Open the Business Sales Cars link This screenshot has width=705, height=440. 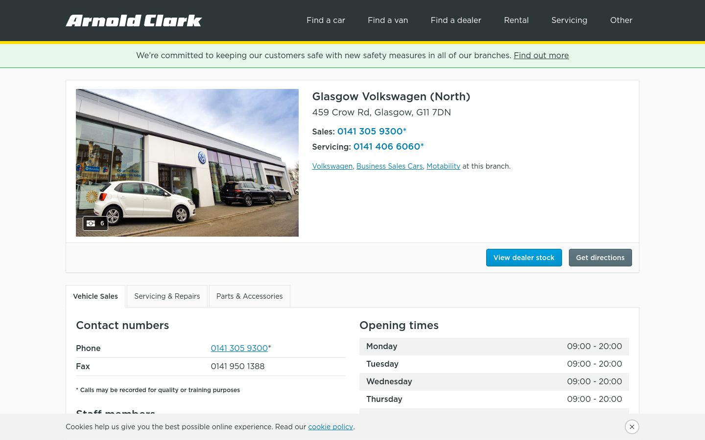[390, 166]
